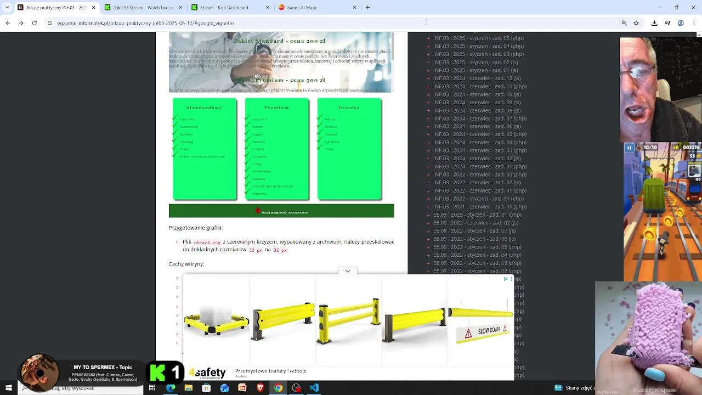Open the 4safety logo in the ad
Viewport: 702px width, 395px height.
(x=207, y=373)
